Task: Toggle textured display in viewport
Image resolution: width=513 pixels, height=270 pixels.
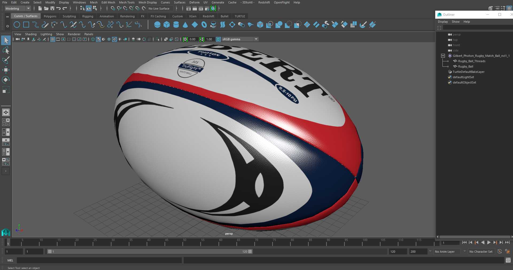Action: click(x=114, y=39)
